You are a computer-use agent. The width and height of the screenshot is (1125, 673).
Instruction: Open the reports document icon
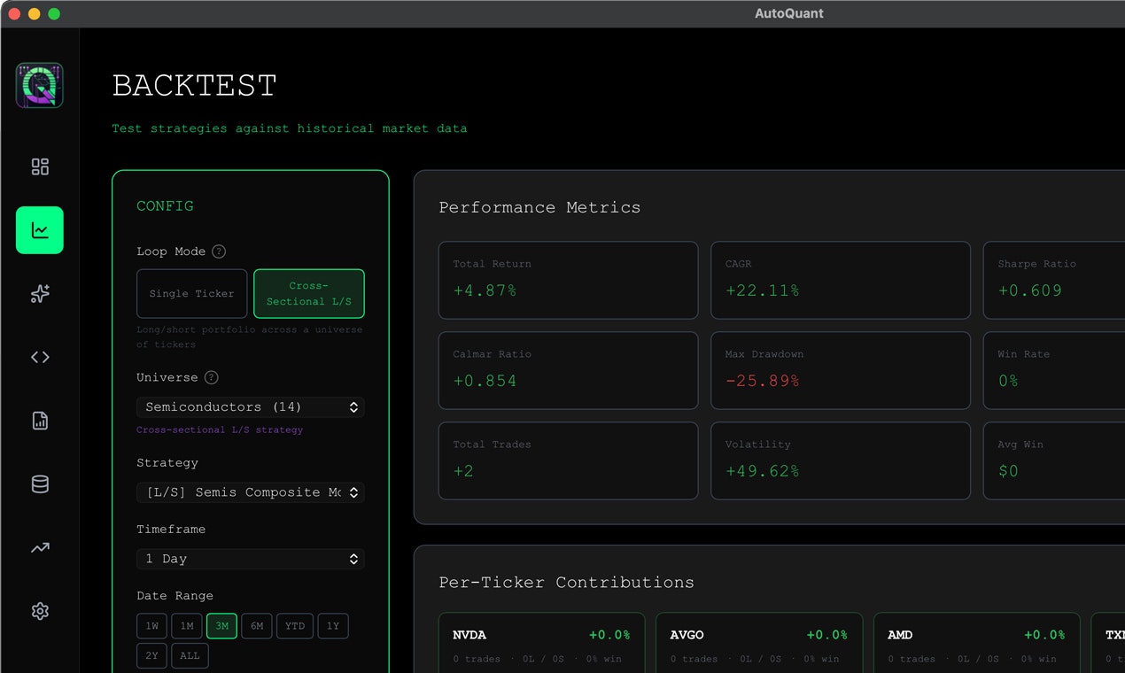pyautogui.click(x=40, y=421)
